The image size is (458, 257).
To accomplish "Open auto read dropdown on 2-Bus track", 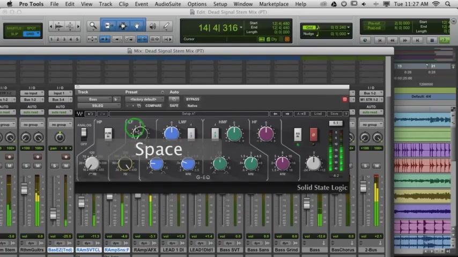I will (371, 112).
